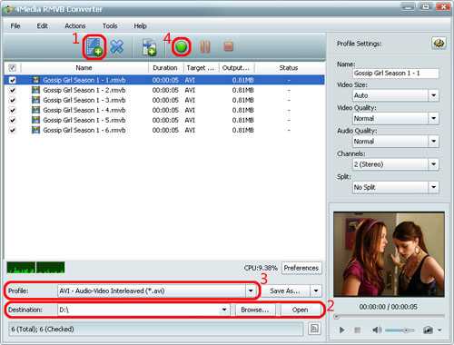Click the Target column header
Viewport: 454px width, 345px height.
201,67
